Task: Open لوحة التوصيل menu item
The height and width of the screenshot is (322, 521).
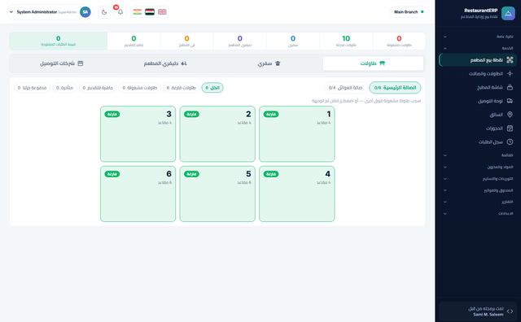Action: (479, 101)
